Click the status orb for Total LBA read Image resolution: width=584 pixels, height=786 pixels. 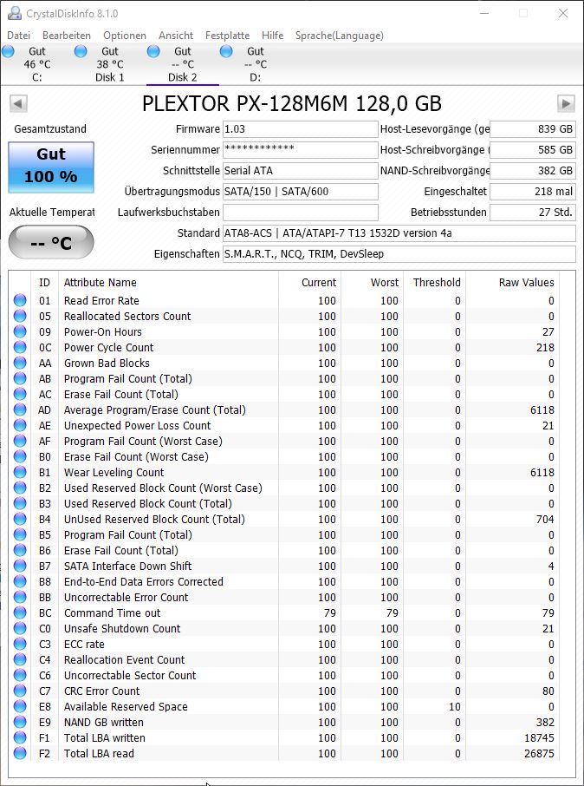[20, 753]
